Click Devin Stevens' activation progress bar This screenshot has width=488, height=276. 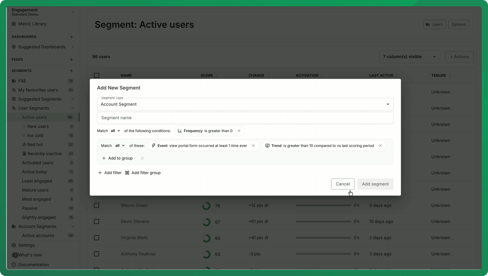[x=323, y=222]
